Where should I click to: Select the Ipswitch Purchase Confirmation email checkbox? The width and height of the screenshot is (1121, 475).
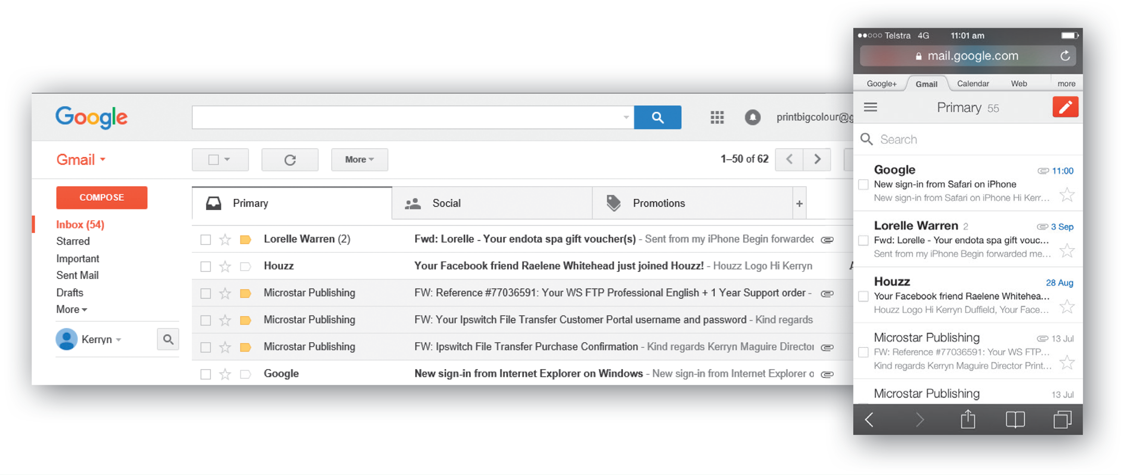(205, 347)
